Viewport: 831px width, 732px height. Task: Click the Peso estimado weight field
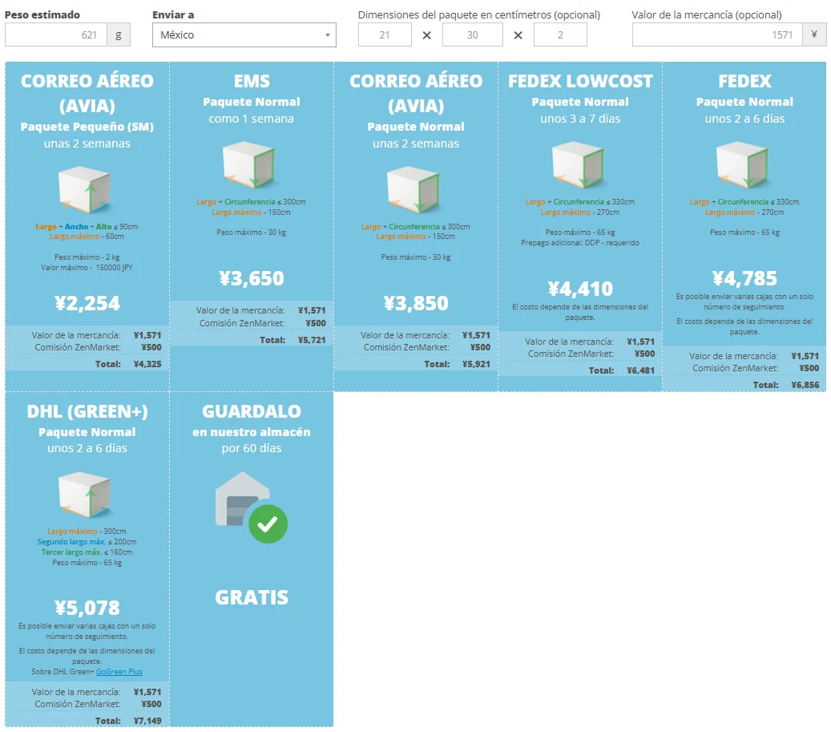point(56,35)
